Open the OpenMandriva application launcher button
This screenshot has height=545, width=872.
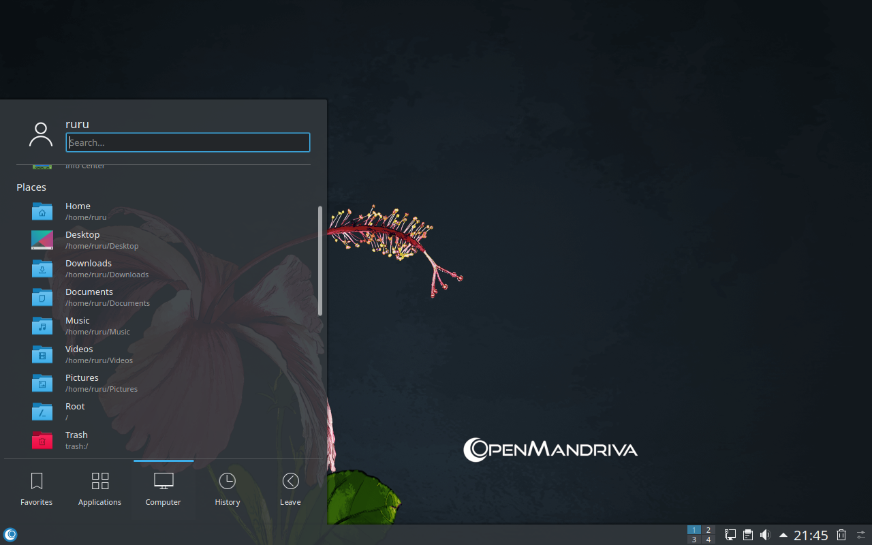(x=10, y=535)
